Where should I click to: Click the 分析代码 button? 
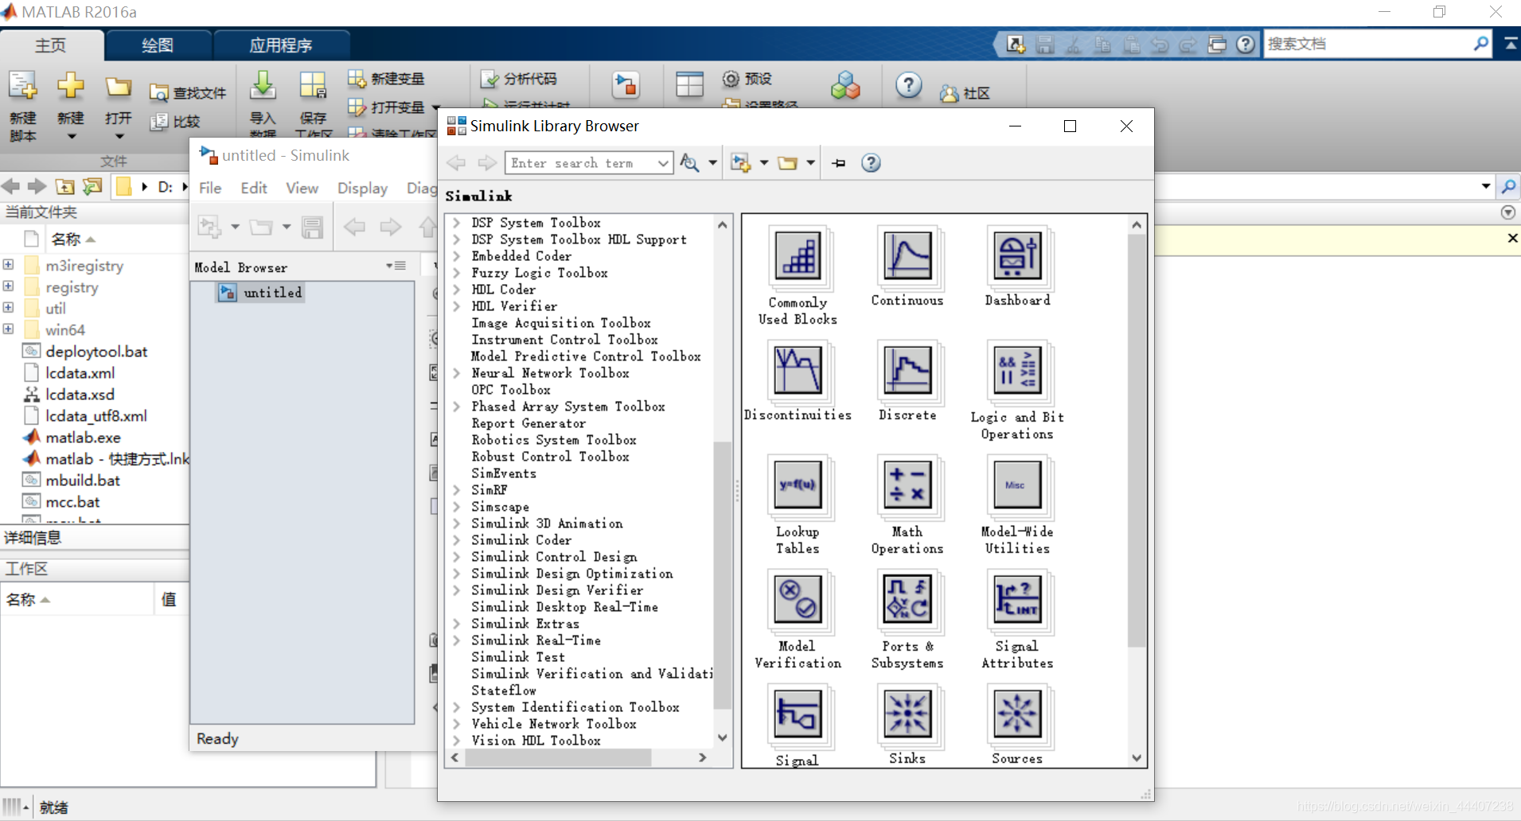point(520,79)
